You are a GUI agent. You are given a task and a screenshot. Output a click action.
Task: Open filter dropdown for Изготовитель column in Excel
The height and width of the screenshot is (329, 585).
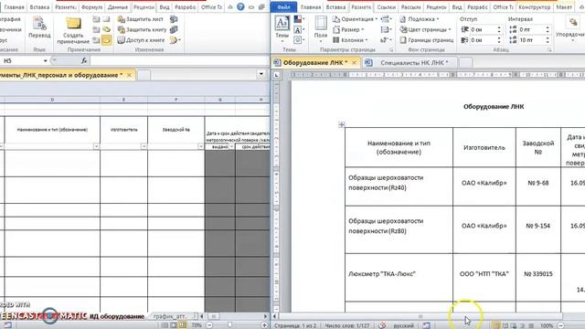click(144, 146)
